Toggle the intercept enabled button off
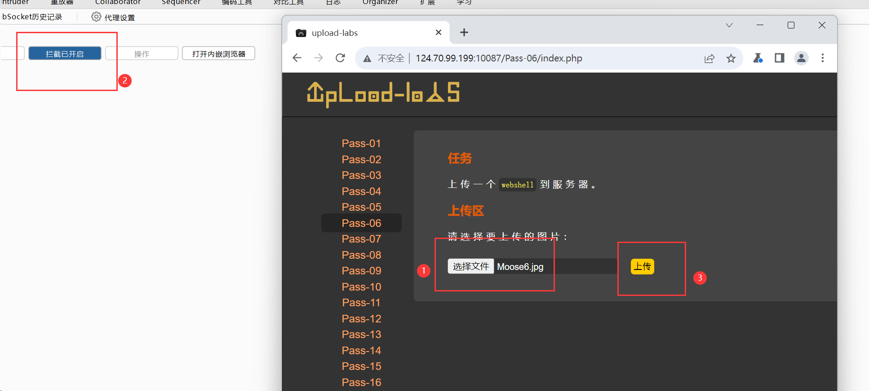Viewport: 869px width, 391px height. (65, 54)
